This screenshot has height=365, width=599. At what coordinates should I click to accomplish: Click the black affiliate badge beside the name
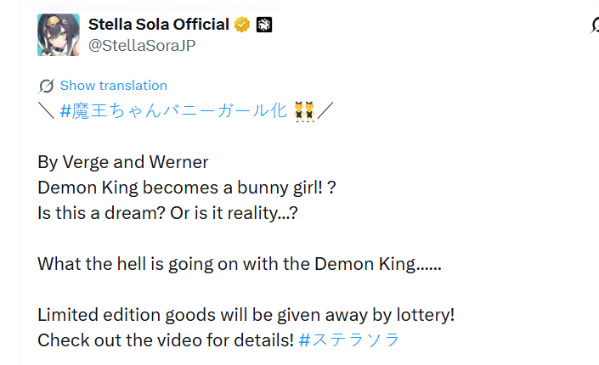pos(264,25)
